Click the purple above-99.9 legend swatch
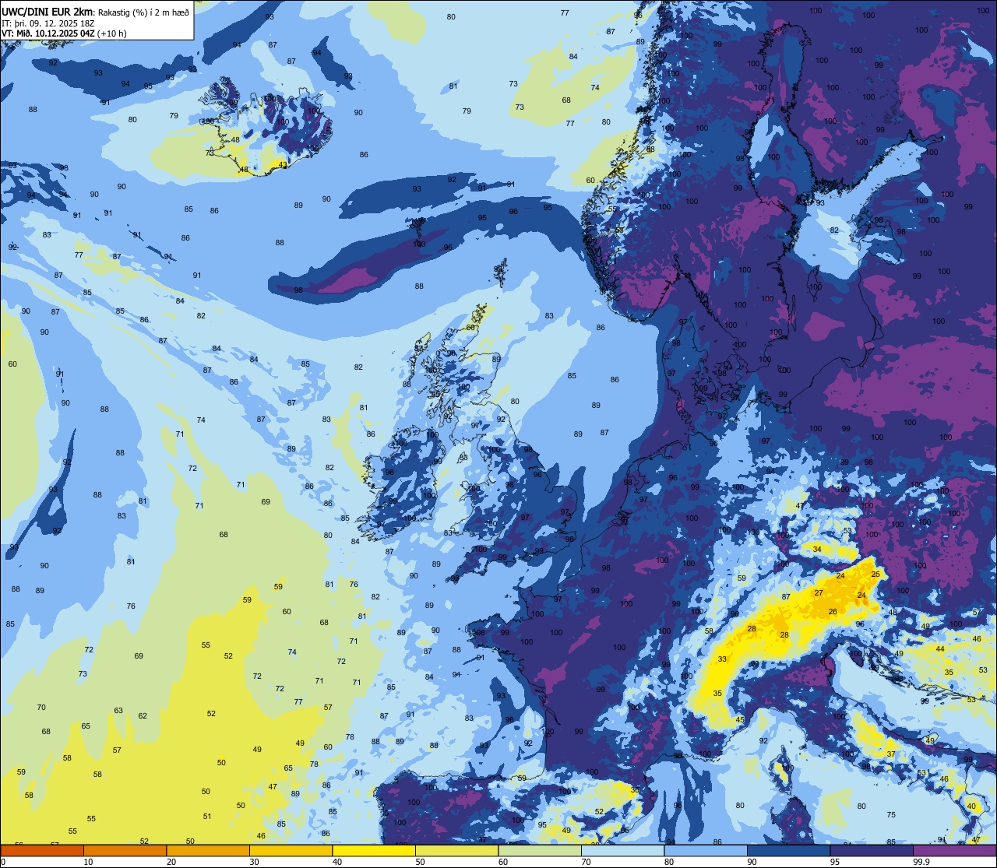Screen dimensions: 997x868 tap(955, 850)
